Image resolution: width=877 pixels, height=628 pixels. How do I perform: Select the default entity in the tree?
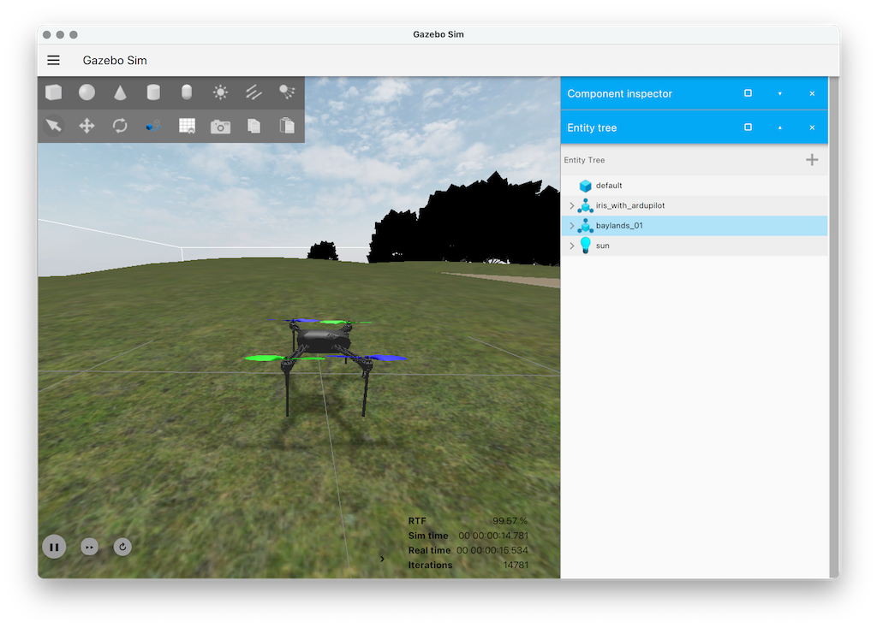[608, 185]
